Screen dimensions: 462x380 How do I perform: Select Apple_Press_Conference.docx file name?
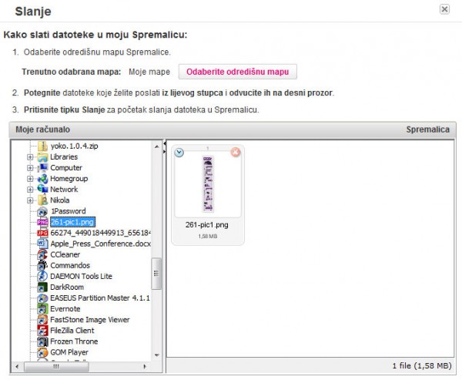point(100,244)
